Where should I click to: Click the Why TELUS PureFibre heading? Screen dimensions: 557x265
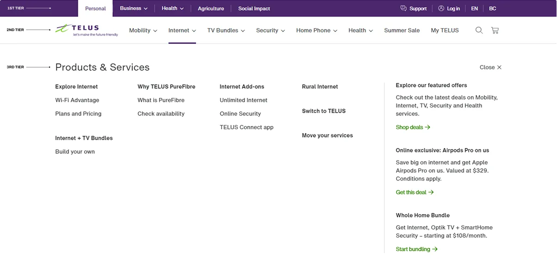(x=167, y=87)
